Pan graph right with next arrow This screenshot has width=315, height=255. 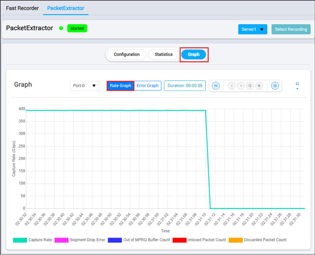point(241,86)
